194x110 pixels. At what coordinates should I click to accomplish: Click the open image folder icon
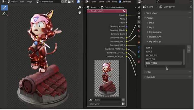[x=69, y=2]
